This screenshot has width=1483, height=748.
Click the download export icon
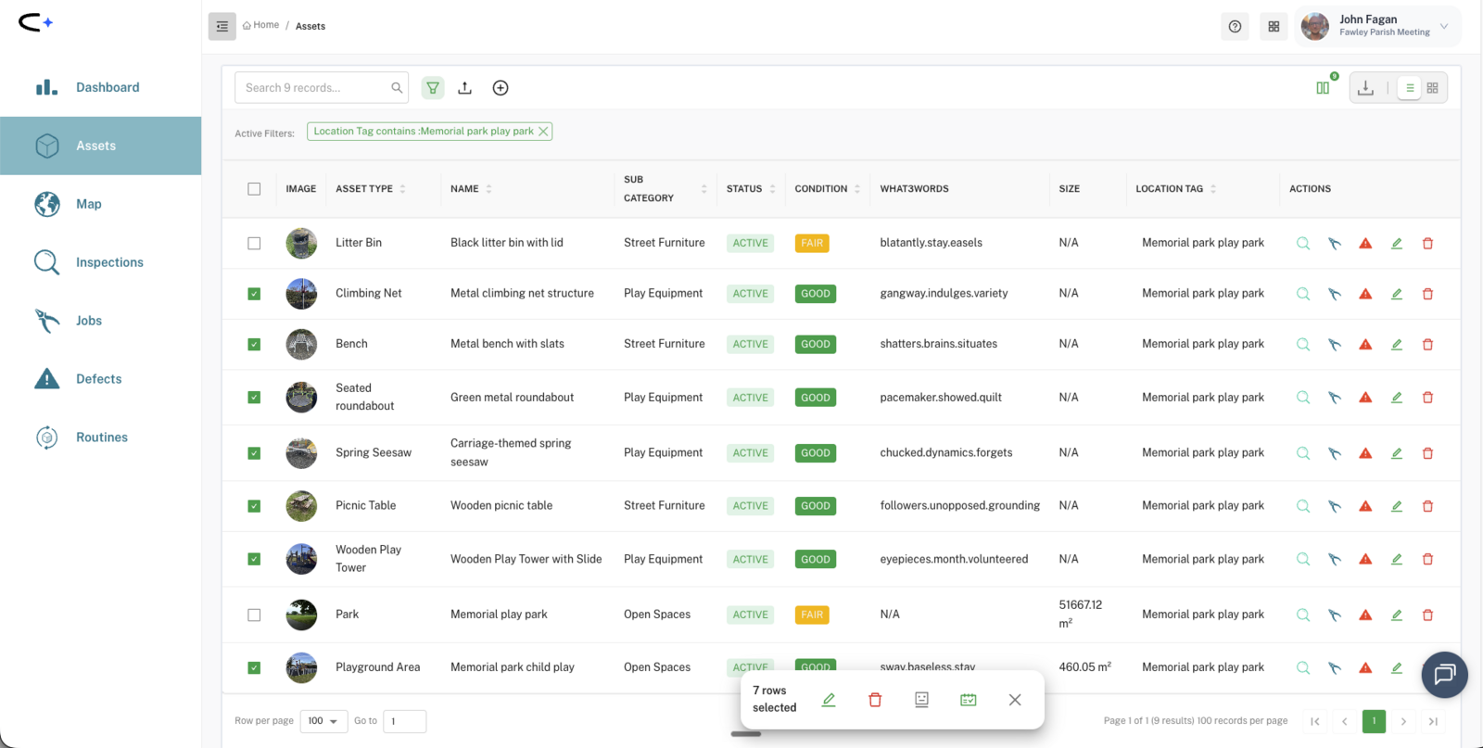point(1365,88)
